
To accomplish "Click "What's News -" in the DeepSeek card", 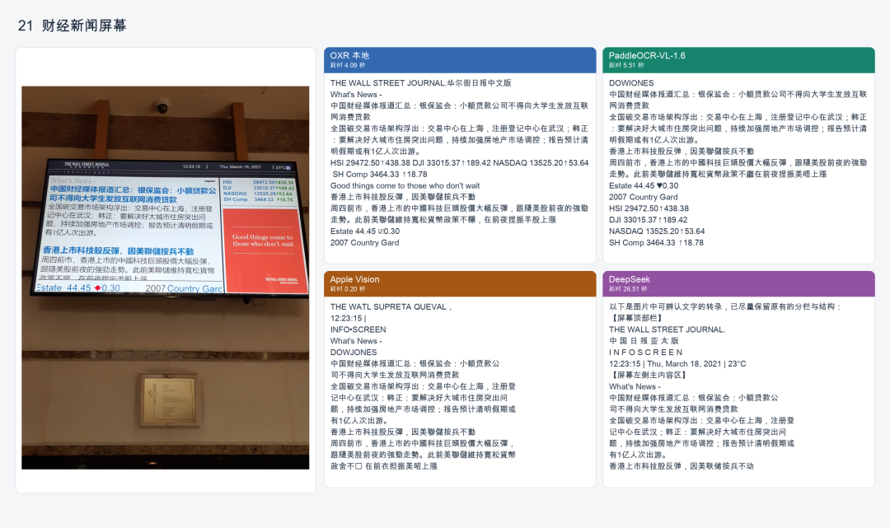I will point(635,386).
